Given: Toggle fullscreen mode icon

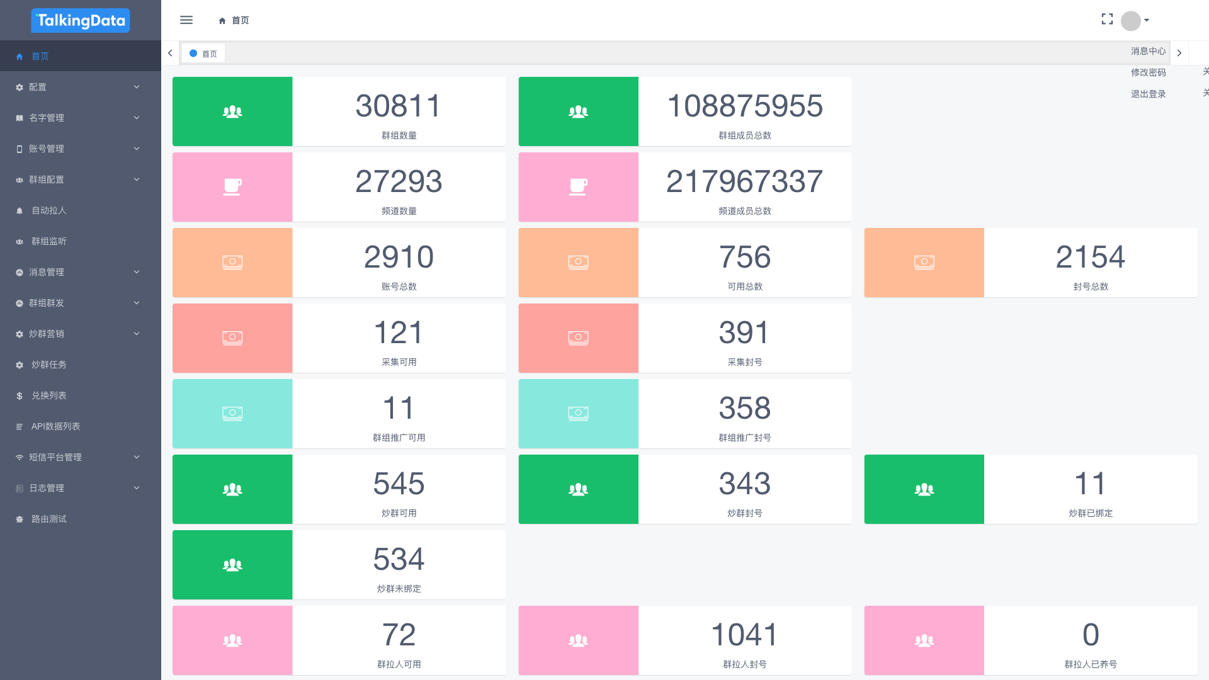Looking at the screenshot, I should coord(1107,20).
